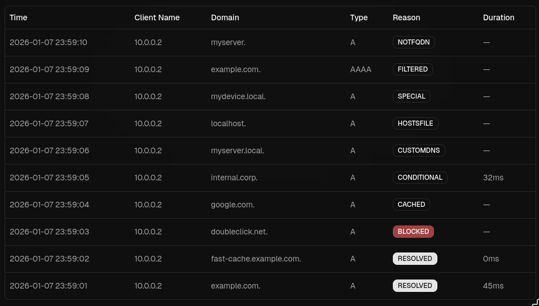This screenshot has width=539, height=306.
Task: Click client 10.0.0.2 in myserver. row
Action: pyautogui.click(x=148, y=42)
